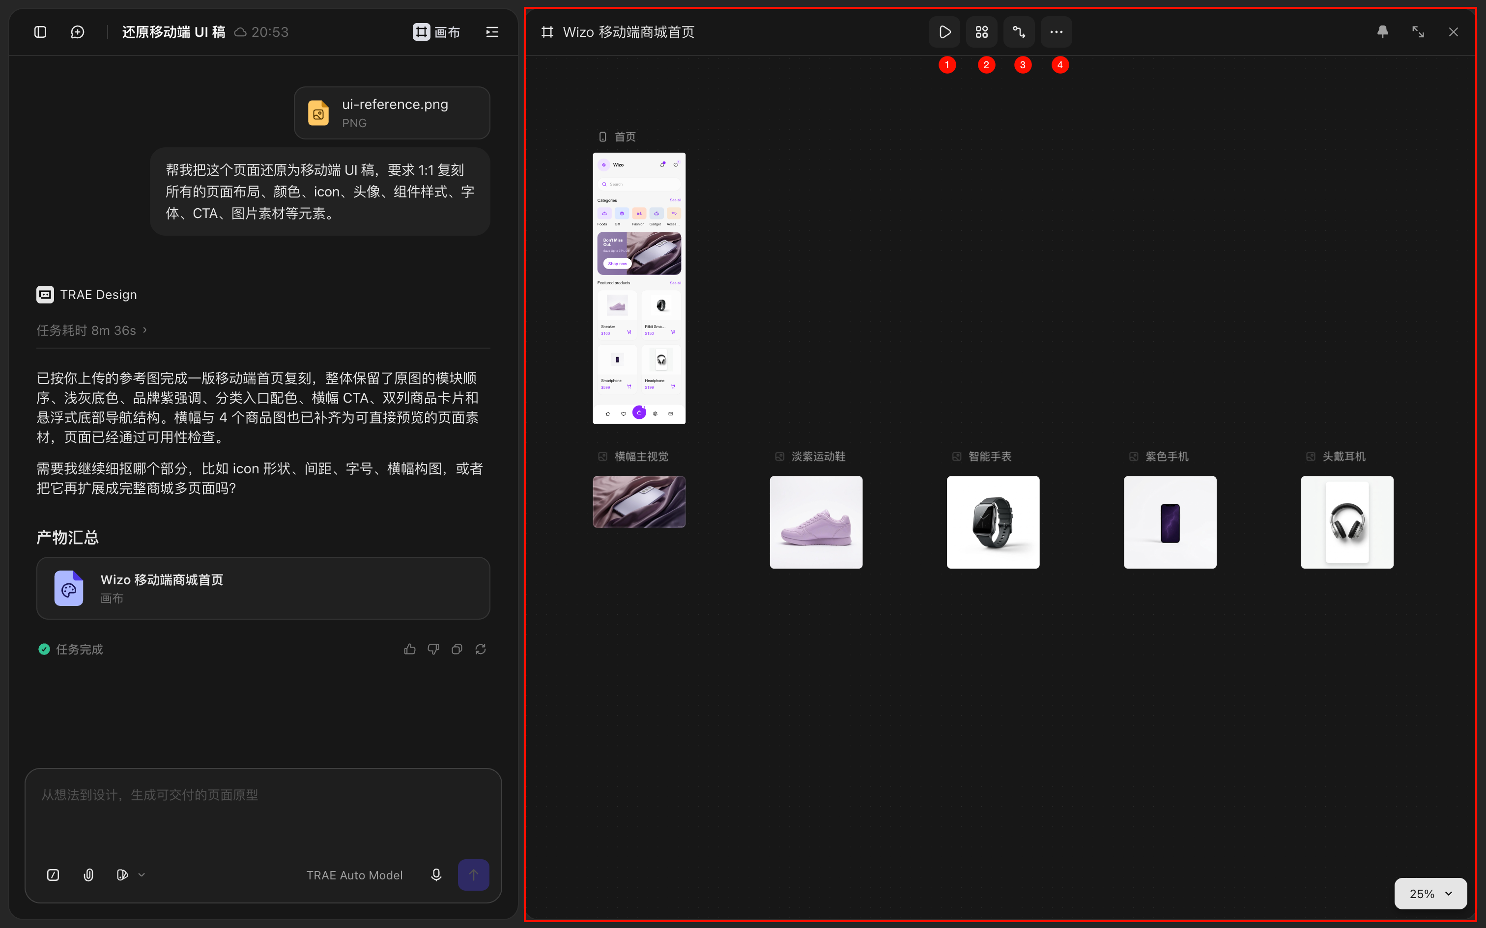Open the more options ellipsis menu

click(x=1056, y=32)
